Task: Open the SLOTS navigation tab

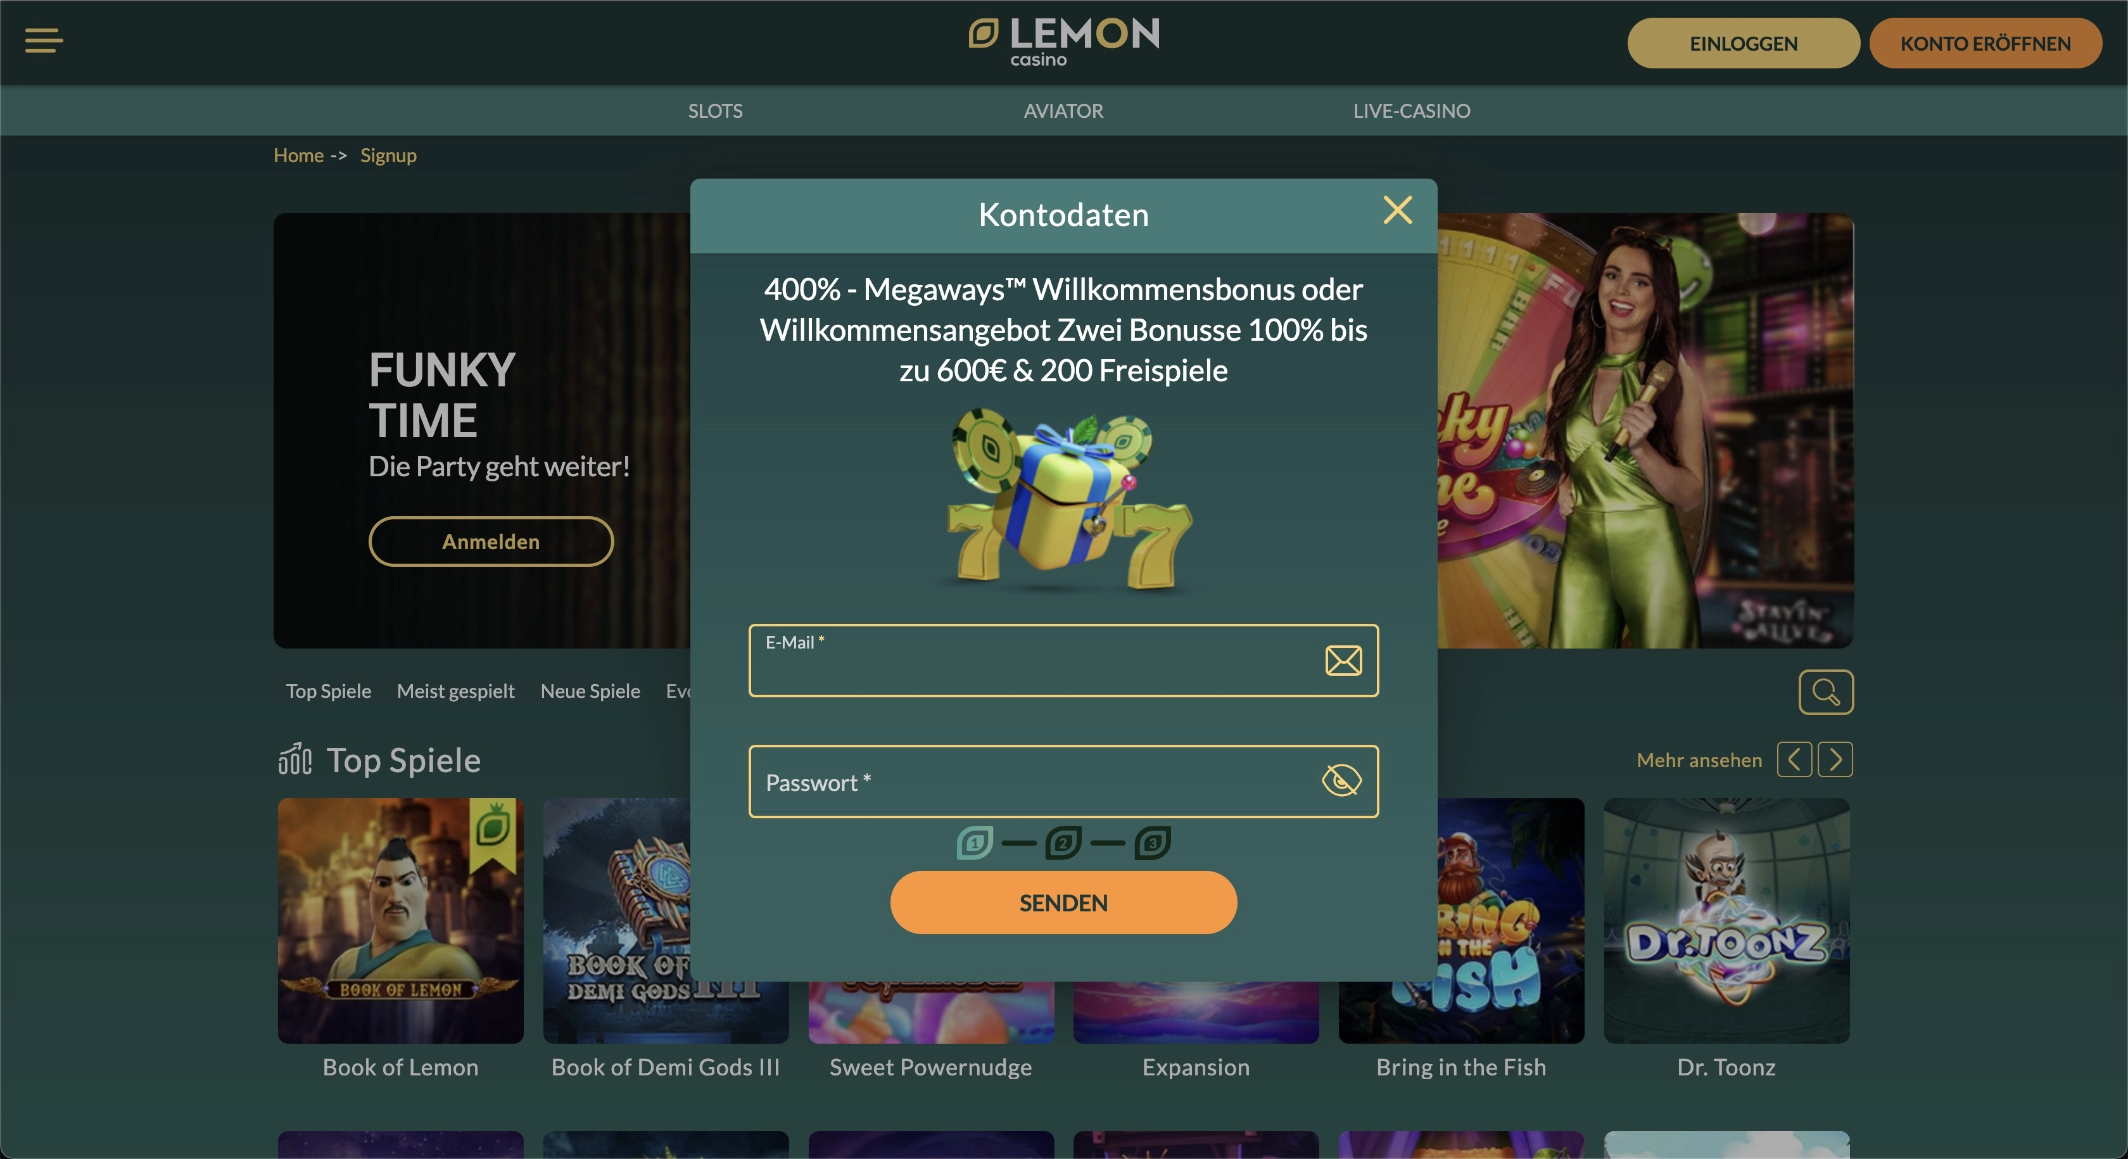Action: point(716,111)
